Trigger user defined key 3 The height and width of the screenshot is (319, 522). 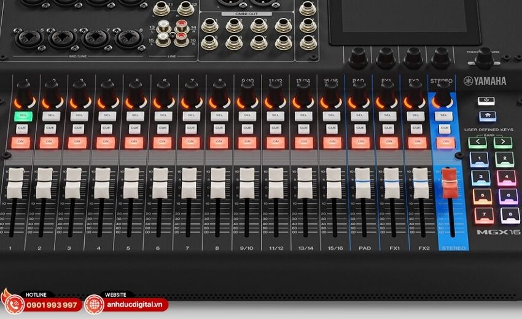481,177
